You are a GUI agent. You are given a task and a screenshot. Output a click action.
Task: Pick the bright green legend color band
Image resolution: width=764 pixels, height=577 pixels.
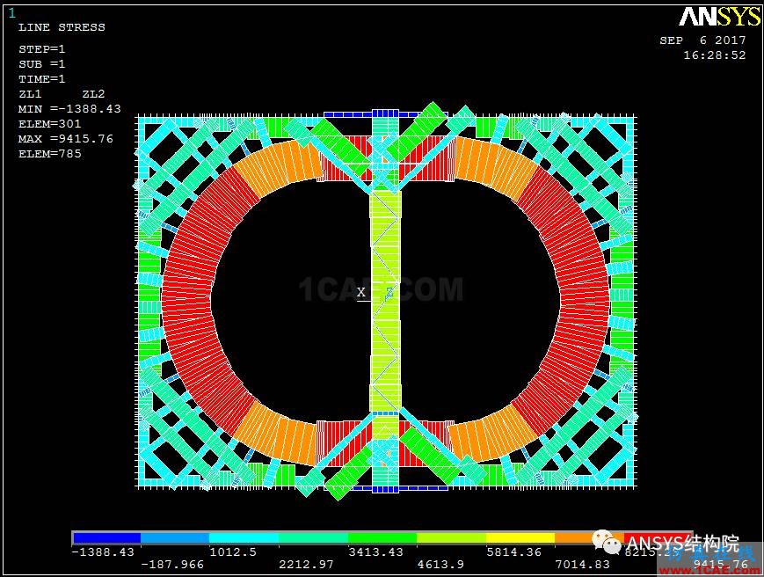point(382,537)
